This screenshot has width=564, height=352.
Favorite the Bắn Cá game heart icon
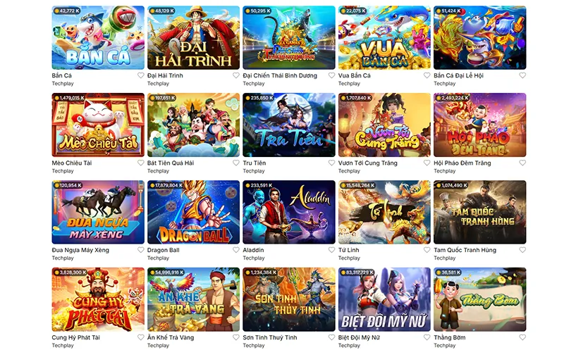(x=140, y=75)
